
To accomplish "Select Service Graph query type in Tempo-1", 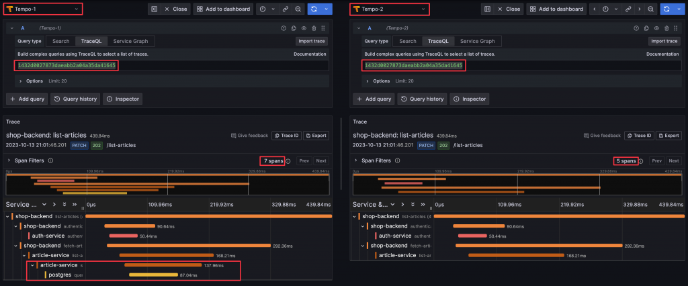I will pos(131,41).
